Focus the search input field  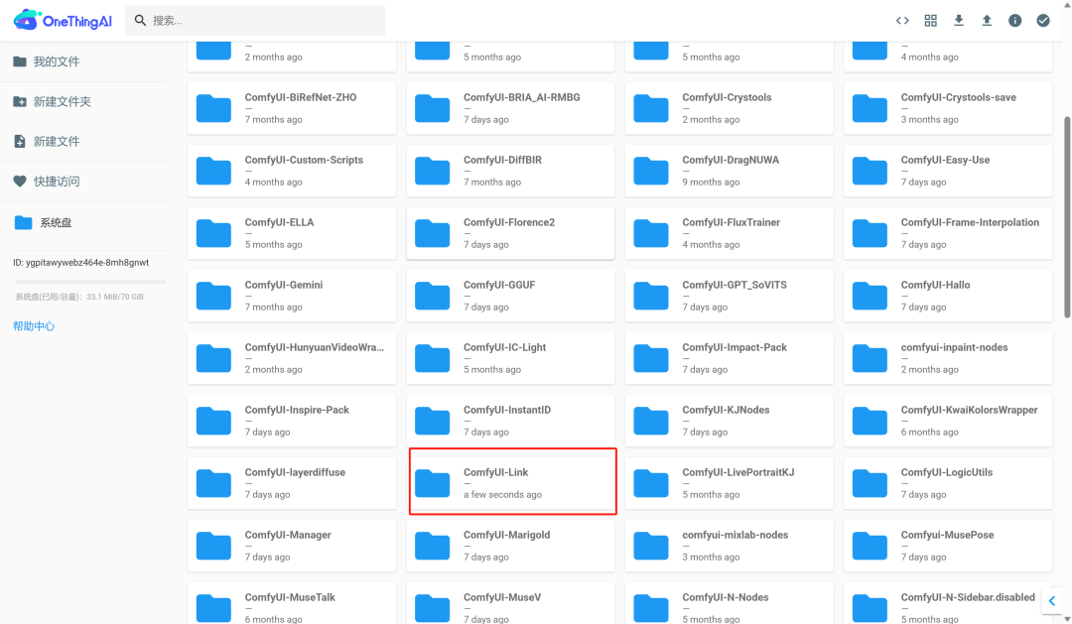(255, 21)
